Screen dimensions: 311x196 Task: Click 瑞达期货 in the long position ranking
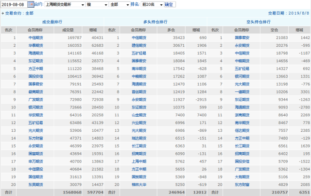tap(139, 139)
